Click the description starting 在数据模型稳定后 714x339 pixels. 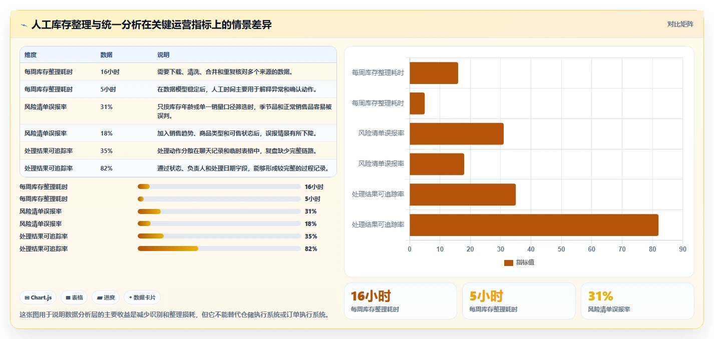tap(237, 89)
